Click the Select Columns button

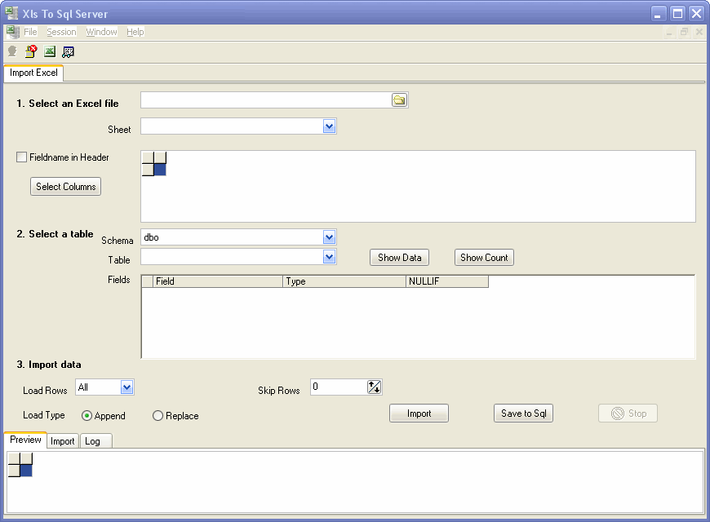click(x=65, y=187)
